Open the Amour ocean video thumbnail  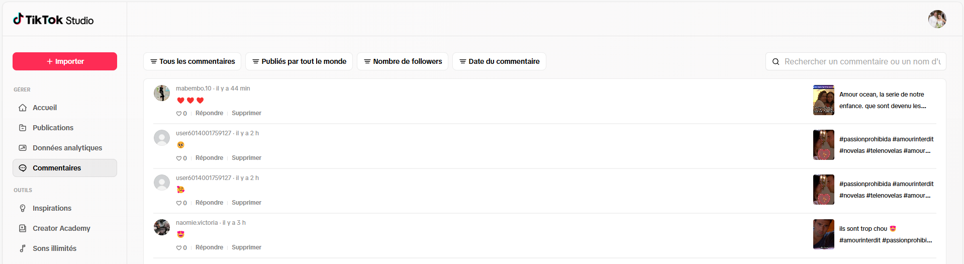click(824, 100)
